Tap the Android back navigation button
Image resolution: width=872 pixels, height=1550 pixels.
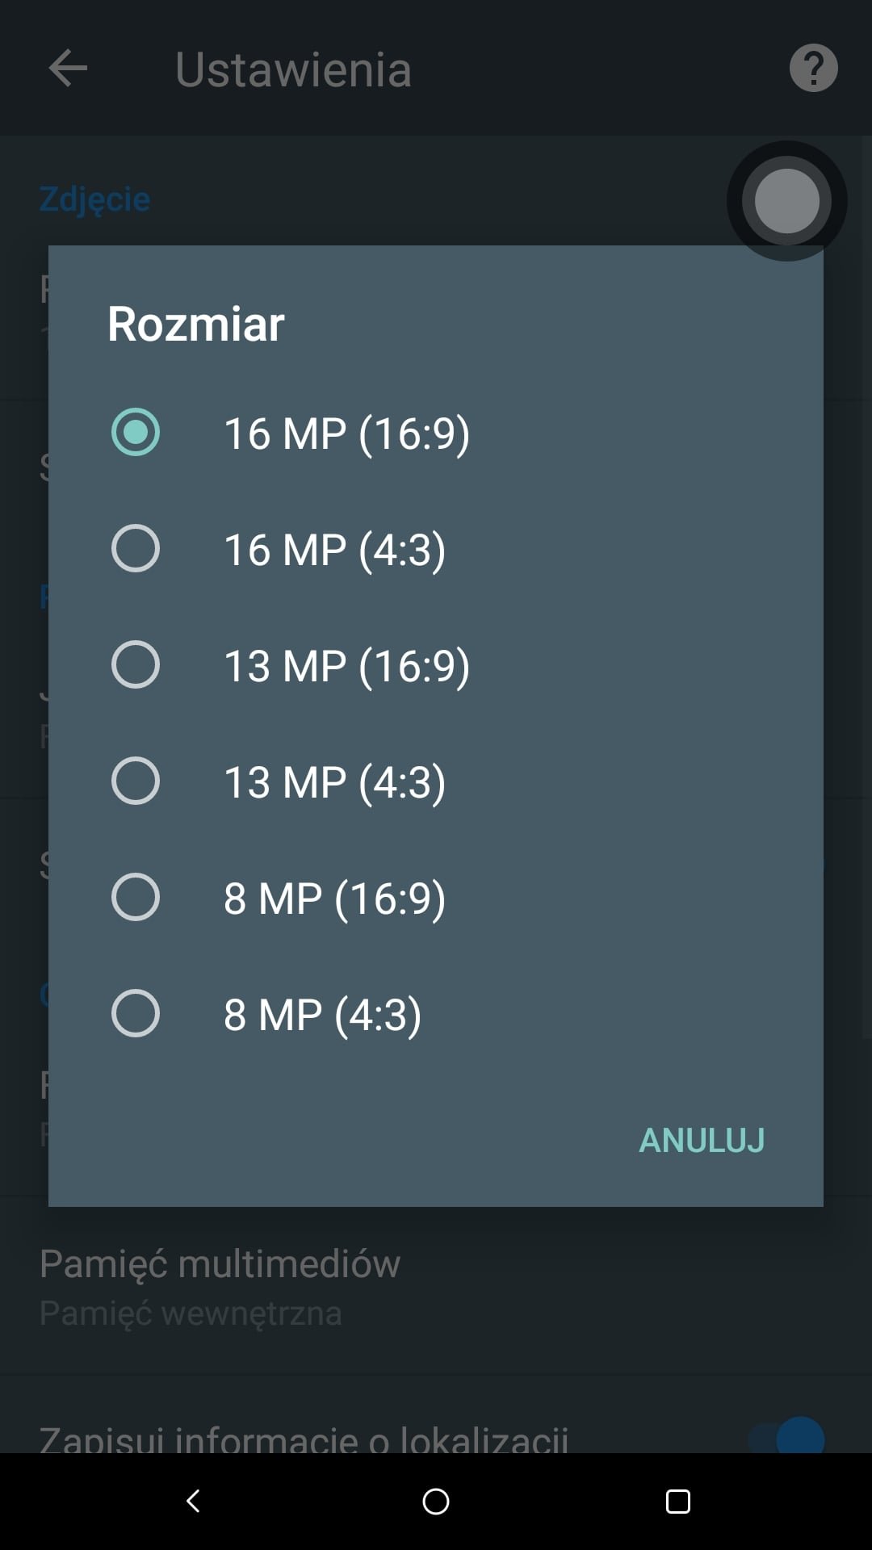(193, 1501)
